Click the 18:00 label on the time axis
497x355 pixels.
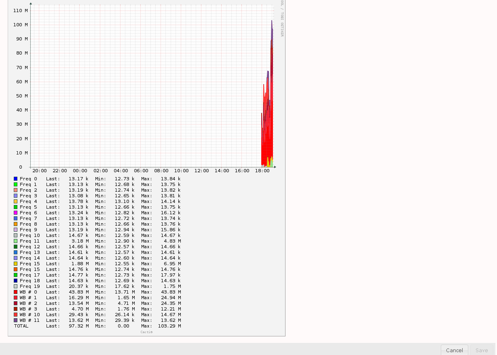[262, 171]
